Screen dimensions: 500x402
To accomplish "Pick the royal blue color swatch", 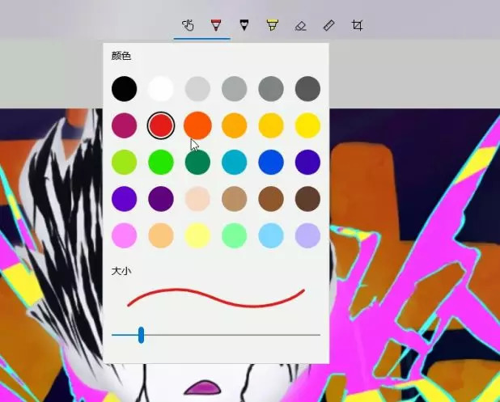I will tap(271, 162).
